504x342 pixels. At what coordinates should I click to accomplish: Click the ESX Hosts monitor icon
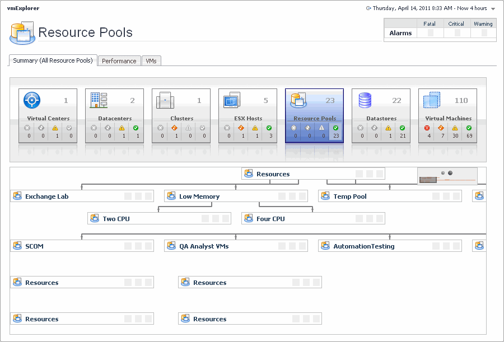(x=231, y=101)
